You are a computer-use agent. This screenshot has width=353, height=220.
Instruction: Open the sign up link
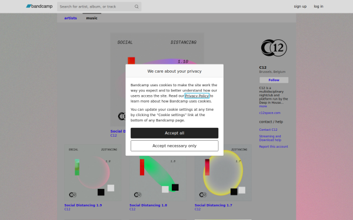[x=300, y=6]
